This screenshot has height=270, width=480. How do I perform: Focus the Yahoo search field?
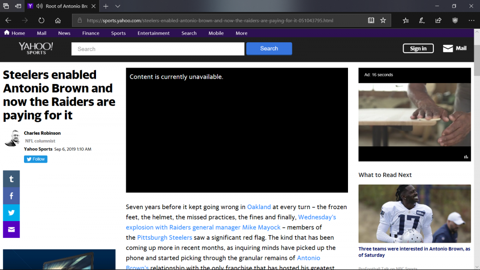tap(158, 49)
